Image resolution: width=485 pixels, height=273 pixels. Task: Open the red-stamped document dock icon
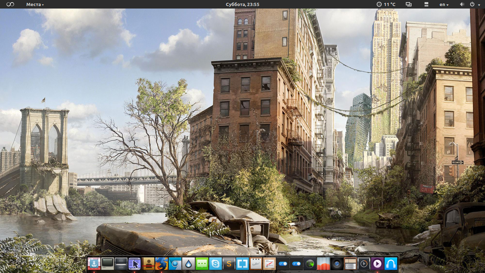tap(269, 264)
